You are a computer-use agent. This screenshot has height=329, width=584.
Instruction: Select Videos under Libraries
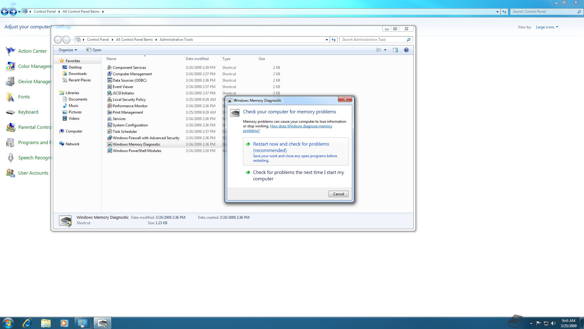tap(74, 119)
